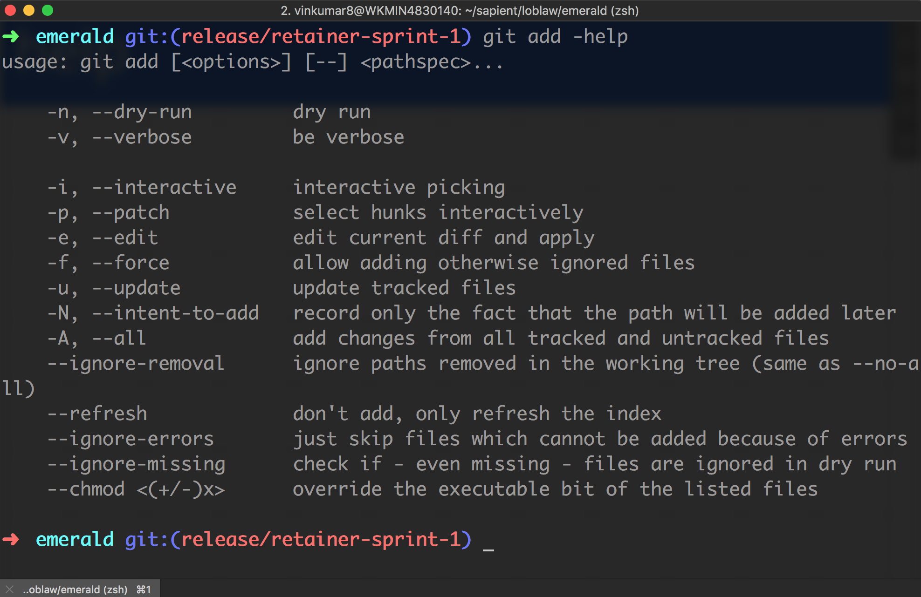This screenshot has width=921, height=597.
Task: Click the branch name in the top prompt
Action: pos(321,36)
